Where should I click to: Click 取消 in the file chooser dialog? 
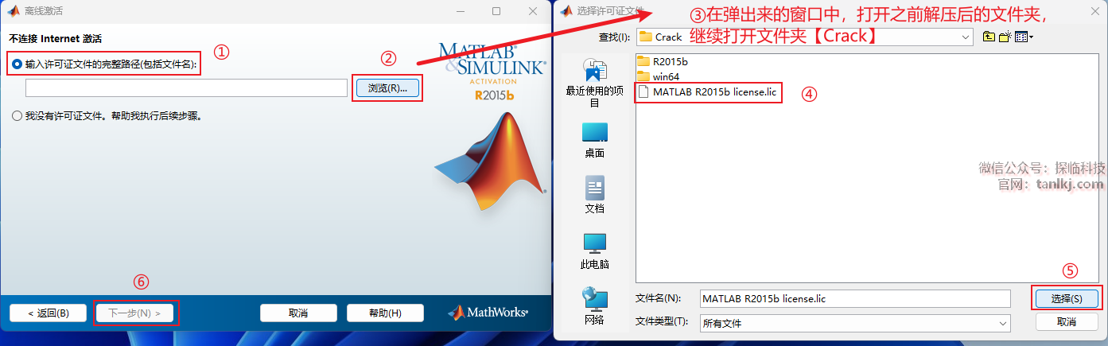coord(1067,322)
